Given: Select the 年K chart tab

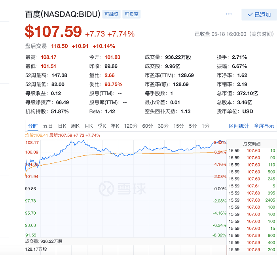Looking at the screenshot, I should click(x=115, y=126).
